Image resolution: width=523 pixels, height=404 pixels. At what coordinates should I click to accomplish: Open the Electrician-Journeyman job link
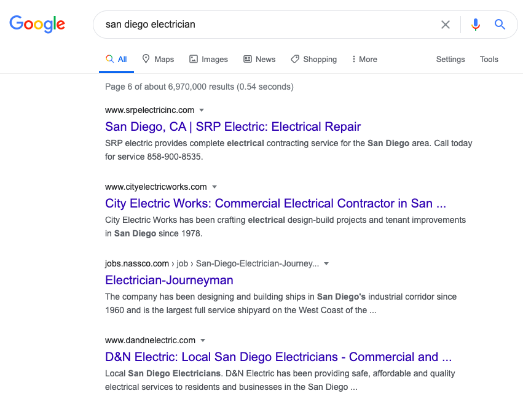point(169,280)
